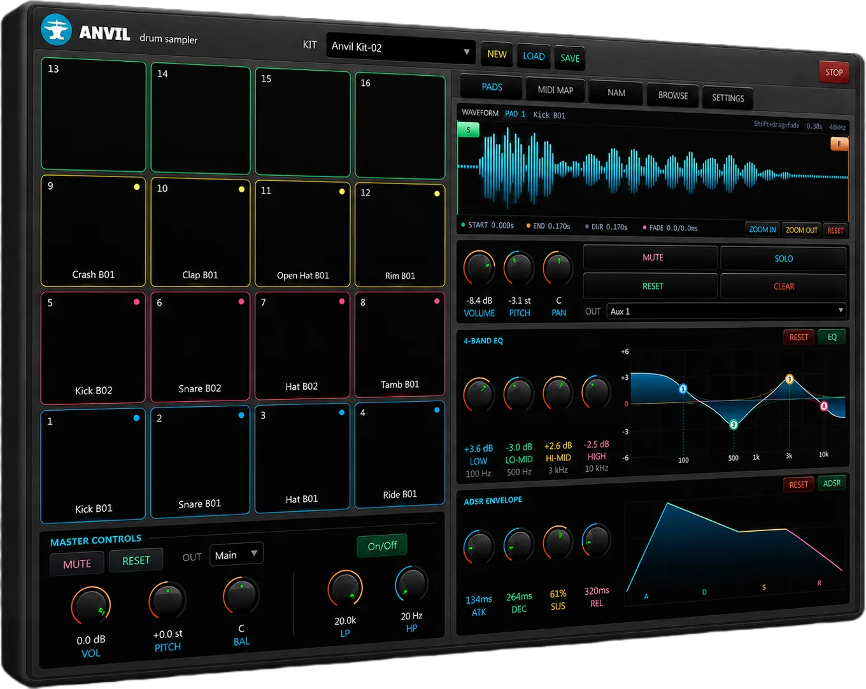Select EQ node 3 on the curve
This screenshot has height=689, width=866.
pos(789,379)
